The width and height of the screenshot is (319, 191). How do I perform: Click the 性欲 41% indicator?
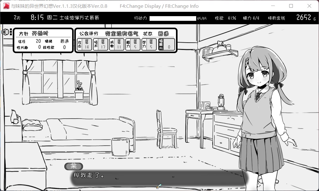tap(225, 18)
